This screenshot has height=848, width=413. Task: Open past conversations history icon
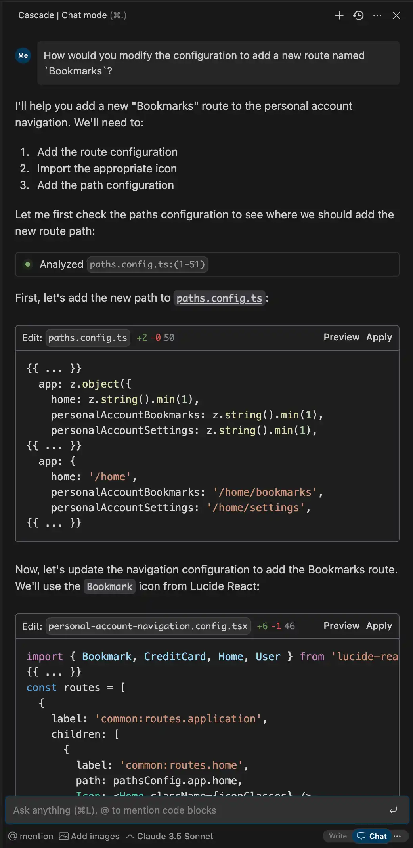click(358, 15)
